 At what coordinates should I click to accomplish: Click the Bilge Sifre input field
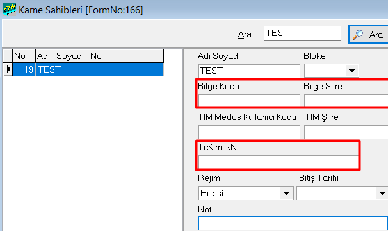tap(346, 100)
